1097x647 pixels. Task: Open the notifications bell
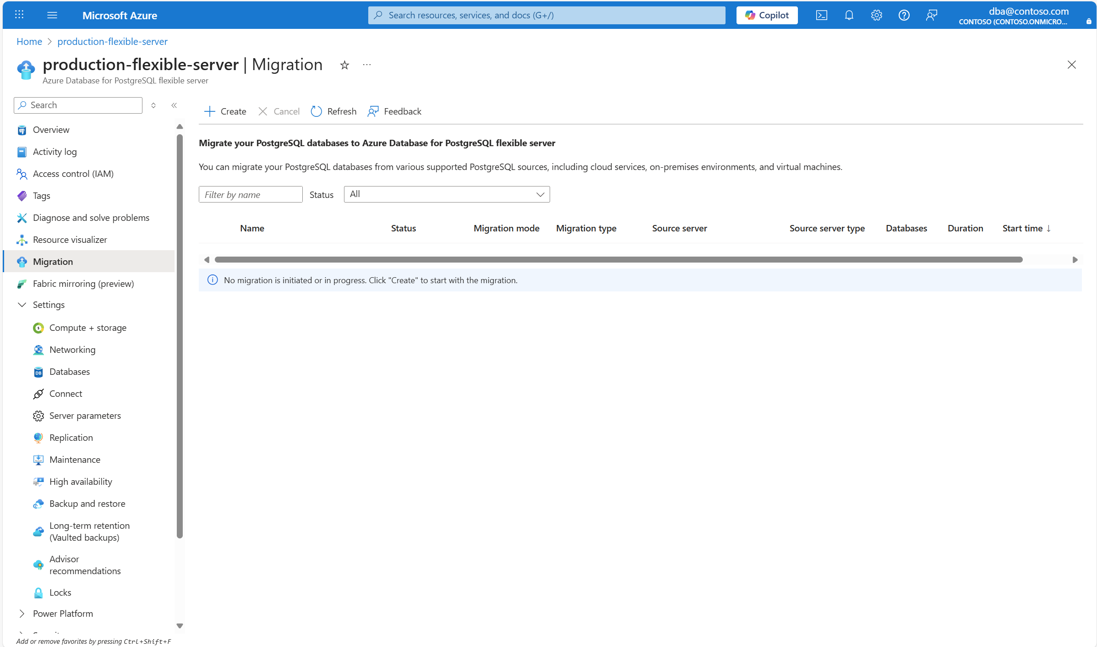click(x=849, y=15)
